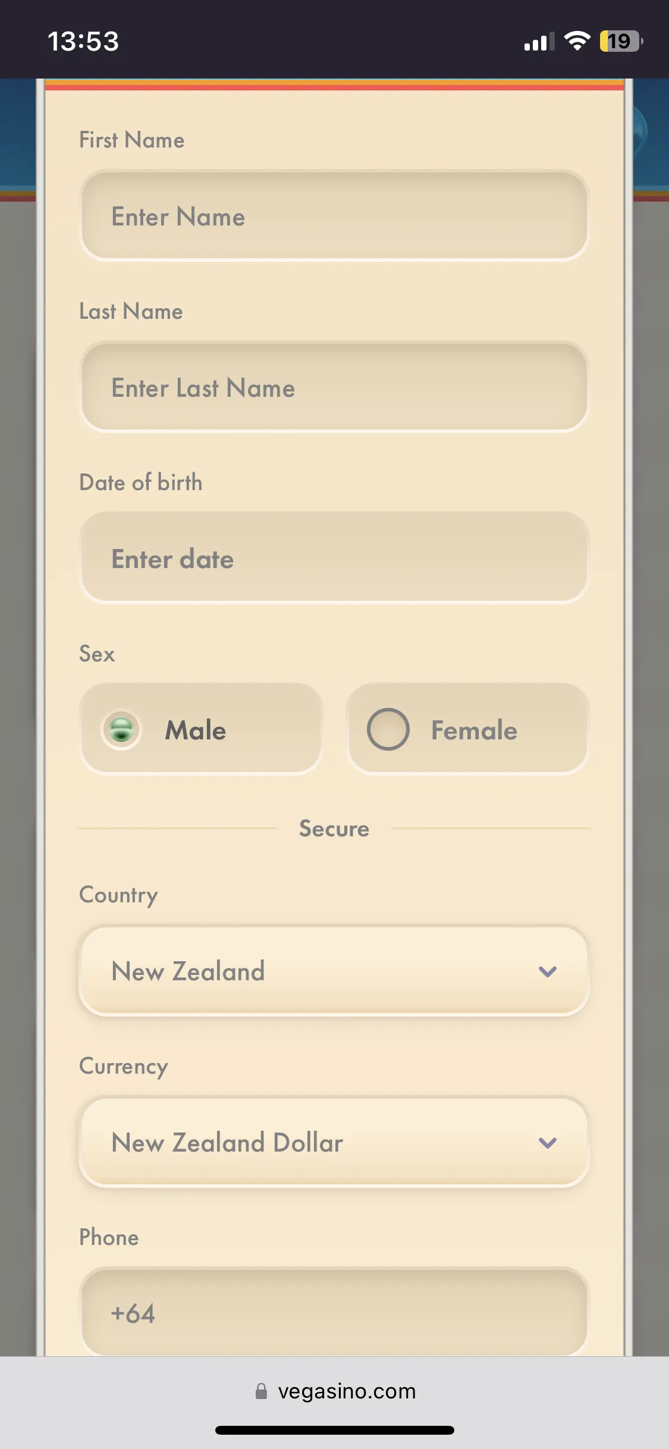Expand the Currency dropdown chevron
Image resolution: width=669 pixels, height=1449 pixels.
click(x=547, y=1143)
